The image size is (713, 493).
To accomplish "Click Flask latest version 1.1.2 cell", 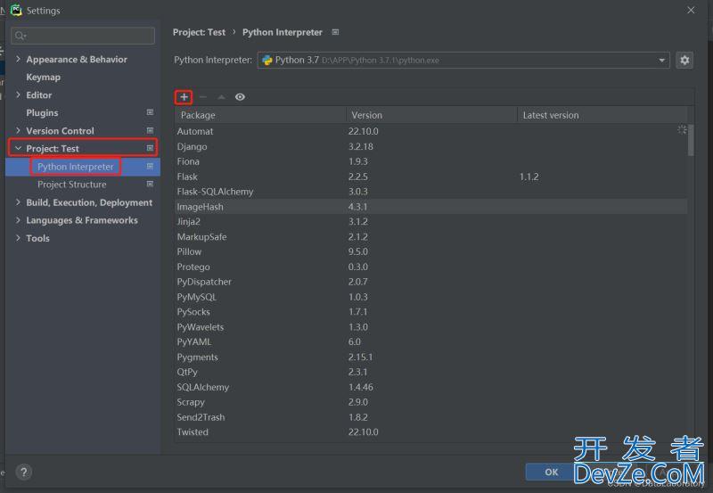I will 529,177.
